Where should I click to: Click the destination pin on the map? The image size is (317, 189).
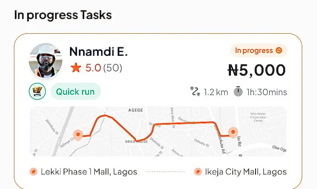point(233,132)
